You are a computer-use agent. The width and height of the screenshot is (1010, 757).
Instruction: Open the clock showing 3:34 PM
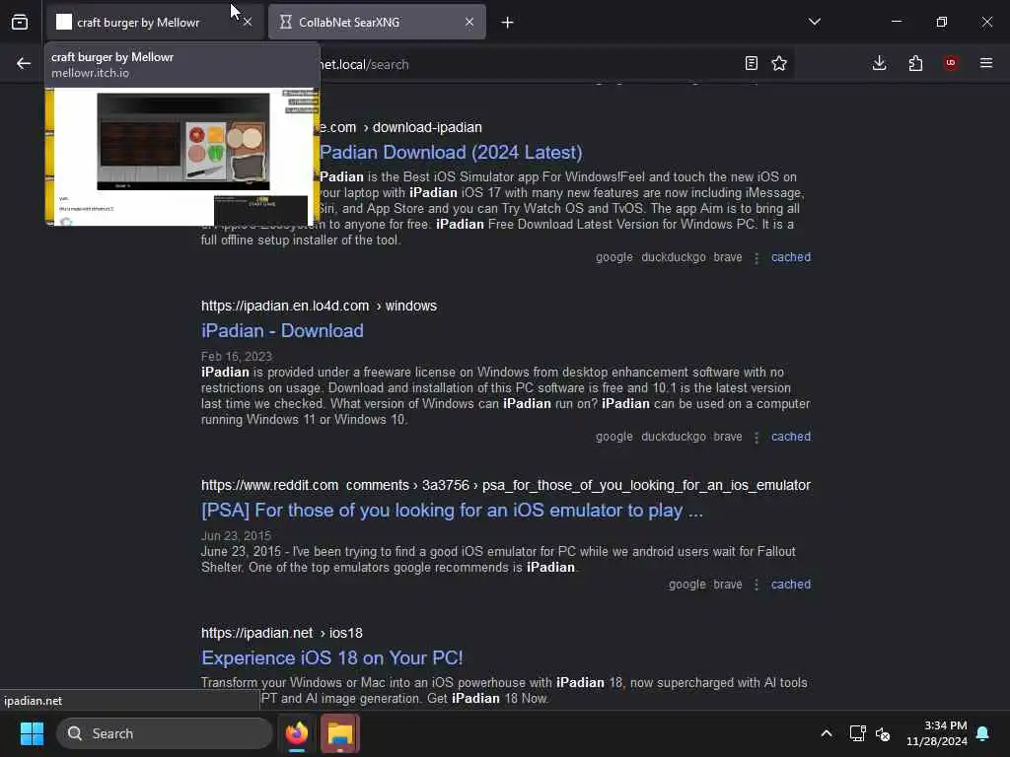pos(937,733)
